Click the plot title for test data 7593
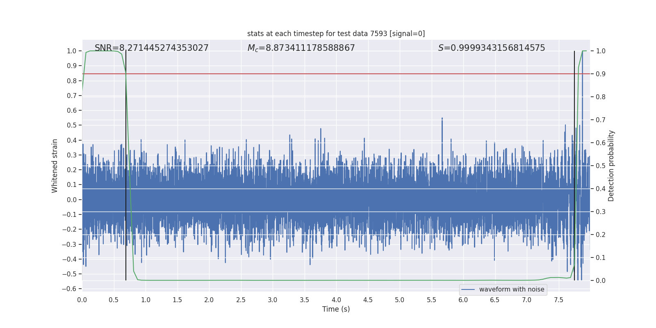Viewport: 656px width, 328px height. tap(336, 34)
